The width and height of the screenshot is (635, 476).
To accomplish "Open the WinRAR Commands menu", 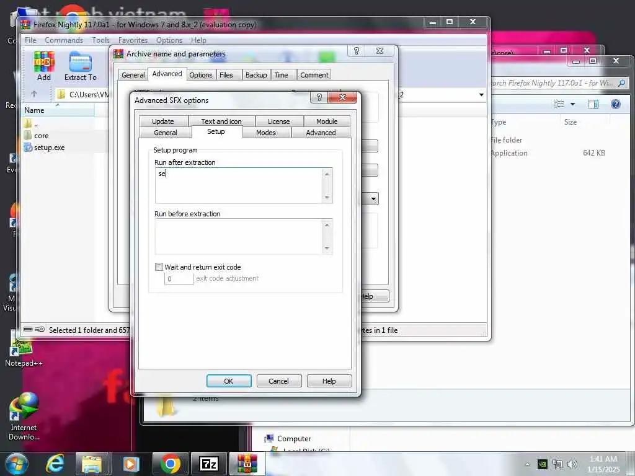I will [64, 40].
